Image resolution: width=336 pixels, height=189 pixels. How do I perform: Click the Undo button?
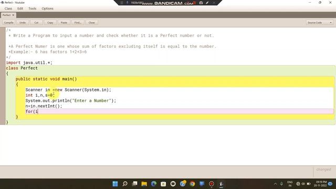pyautogui.click(x=23, y=23)
